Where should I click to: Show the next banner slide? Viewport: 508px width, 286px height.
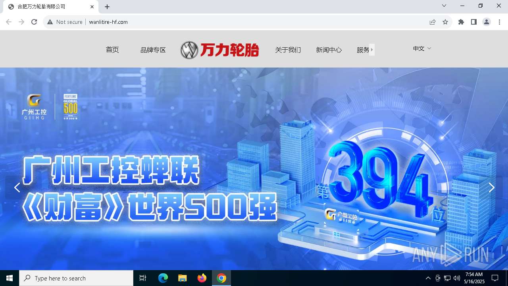click(491, 187)
